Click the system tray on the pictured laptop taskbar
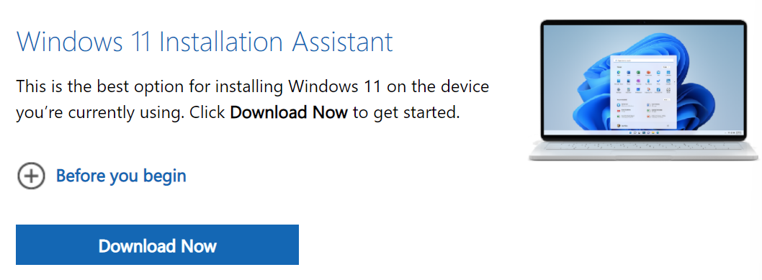This screenshot has height=280, width=762. point(733,132)
